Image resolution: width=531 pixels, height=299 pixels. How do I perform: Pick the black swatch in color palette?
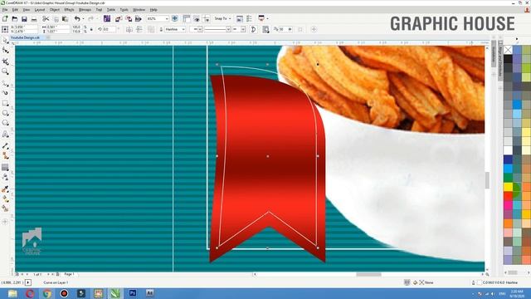[x=508, y=59]
